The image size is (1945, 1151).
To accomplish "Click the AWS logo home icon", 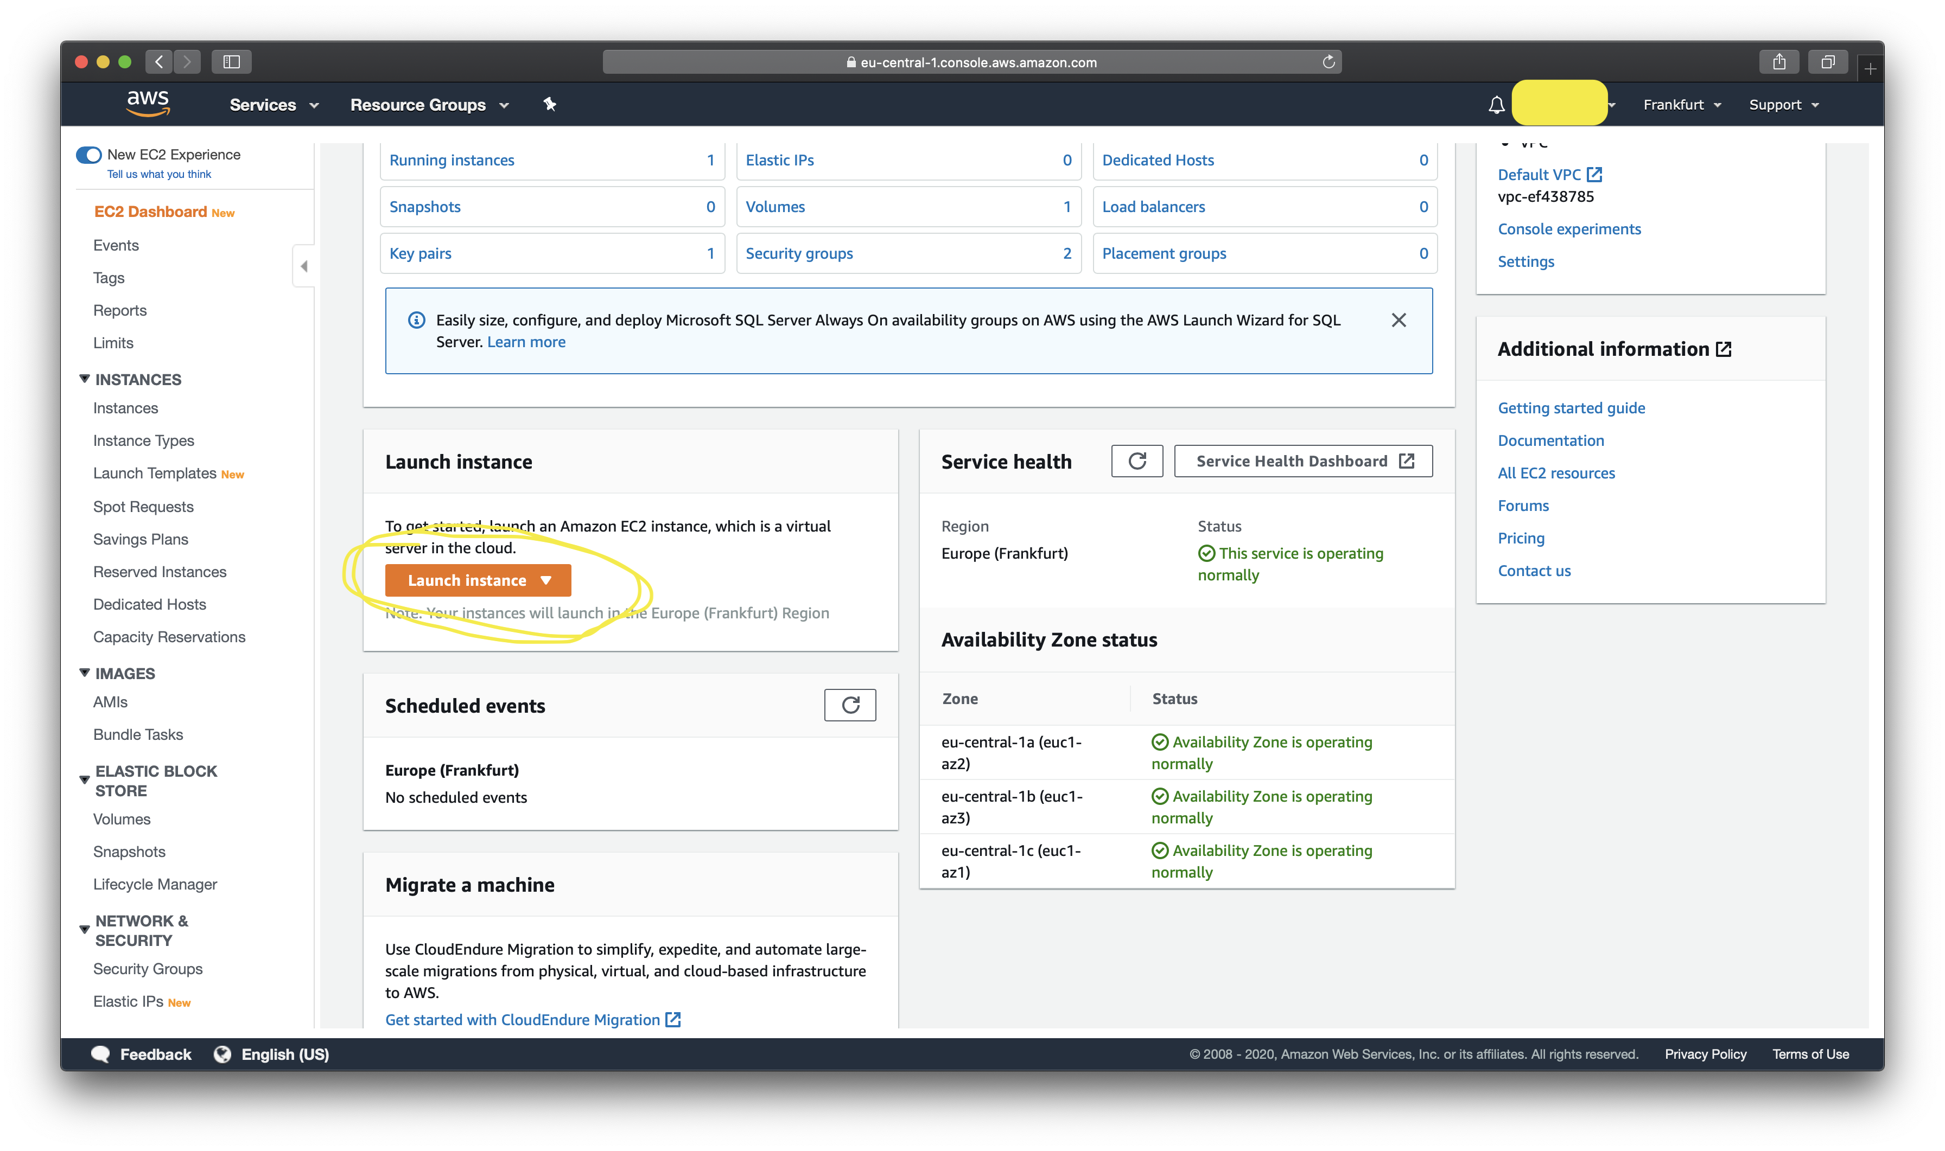I will click(x=148, y=103).
